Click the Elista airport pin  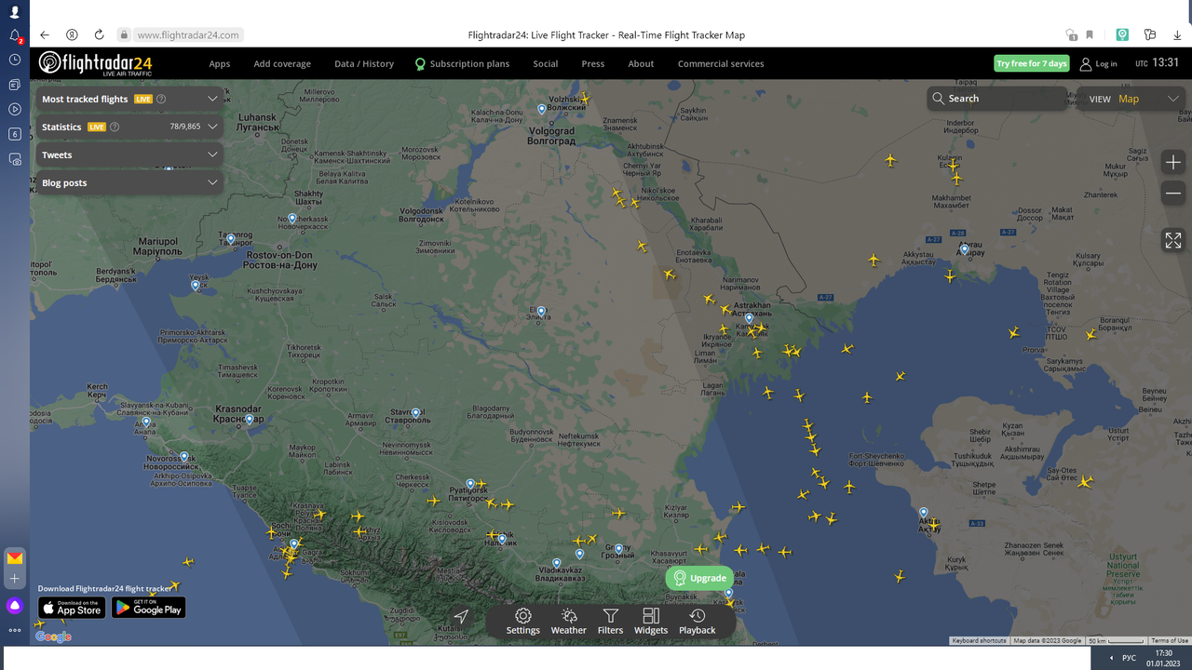click(541, 312)
